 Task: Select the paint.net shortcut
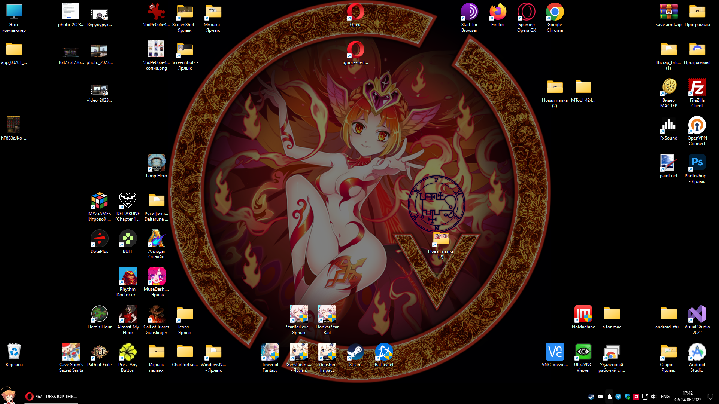coord(668,166)
